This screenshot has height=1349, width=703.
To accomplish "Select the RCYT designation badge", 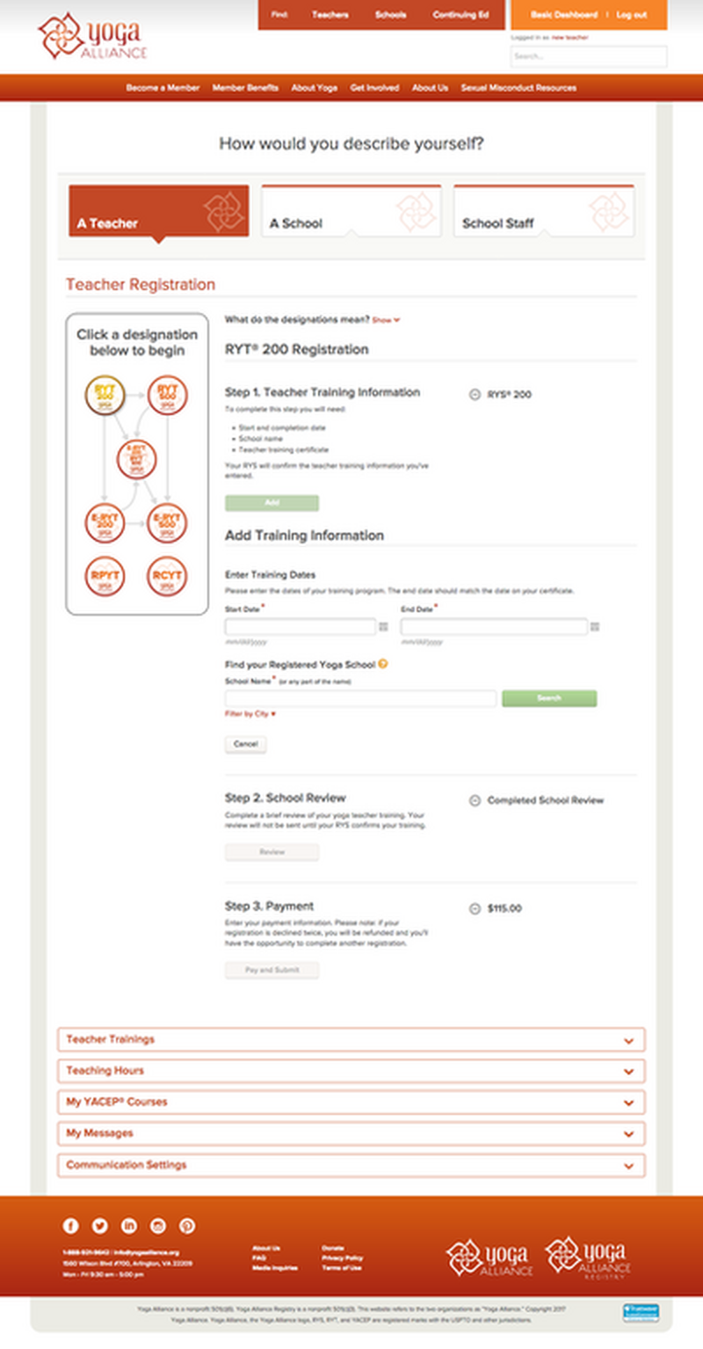I will (167, 578).
